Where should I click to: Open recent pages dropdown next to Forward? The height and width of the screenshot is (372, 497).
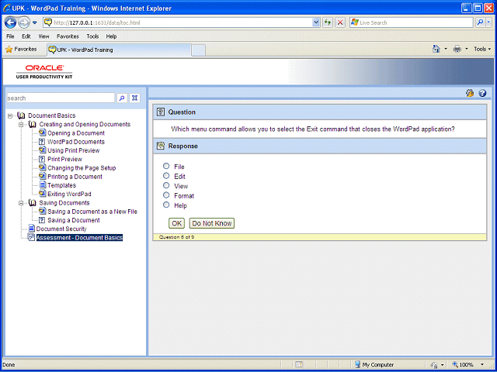pos(35,22)
